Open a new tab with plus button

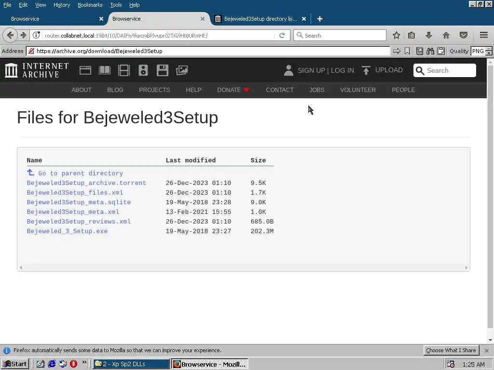point(320,19)
